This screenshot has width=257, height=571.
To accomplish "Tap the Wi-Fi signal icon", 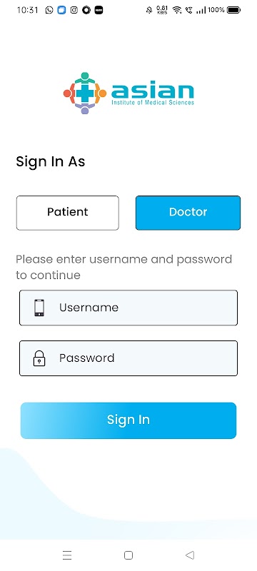I will pyautogui.click(x=177, y=10).
